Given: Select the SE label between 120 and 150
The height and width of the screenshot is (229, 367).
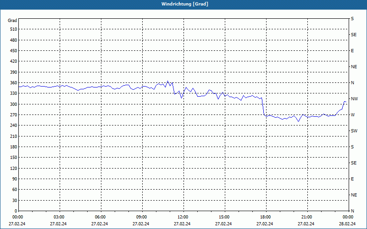Looking at the screenshot, I should point(354,163).
